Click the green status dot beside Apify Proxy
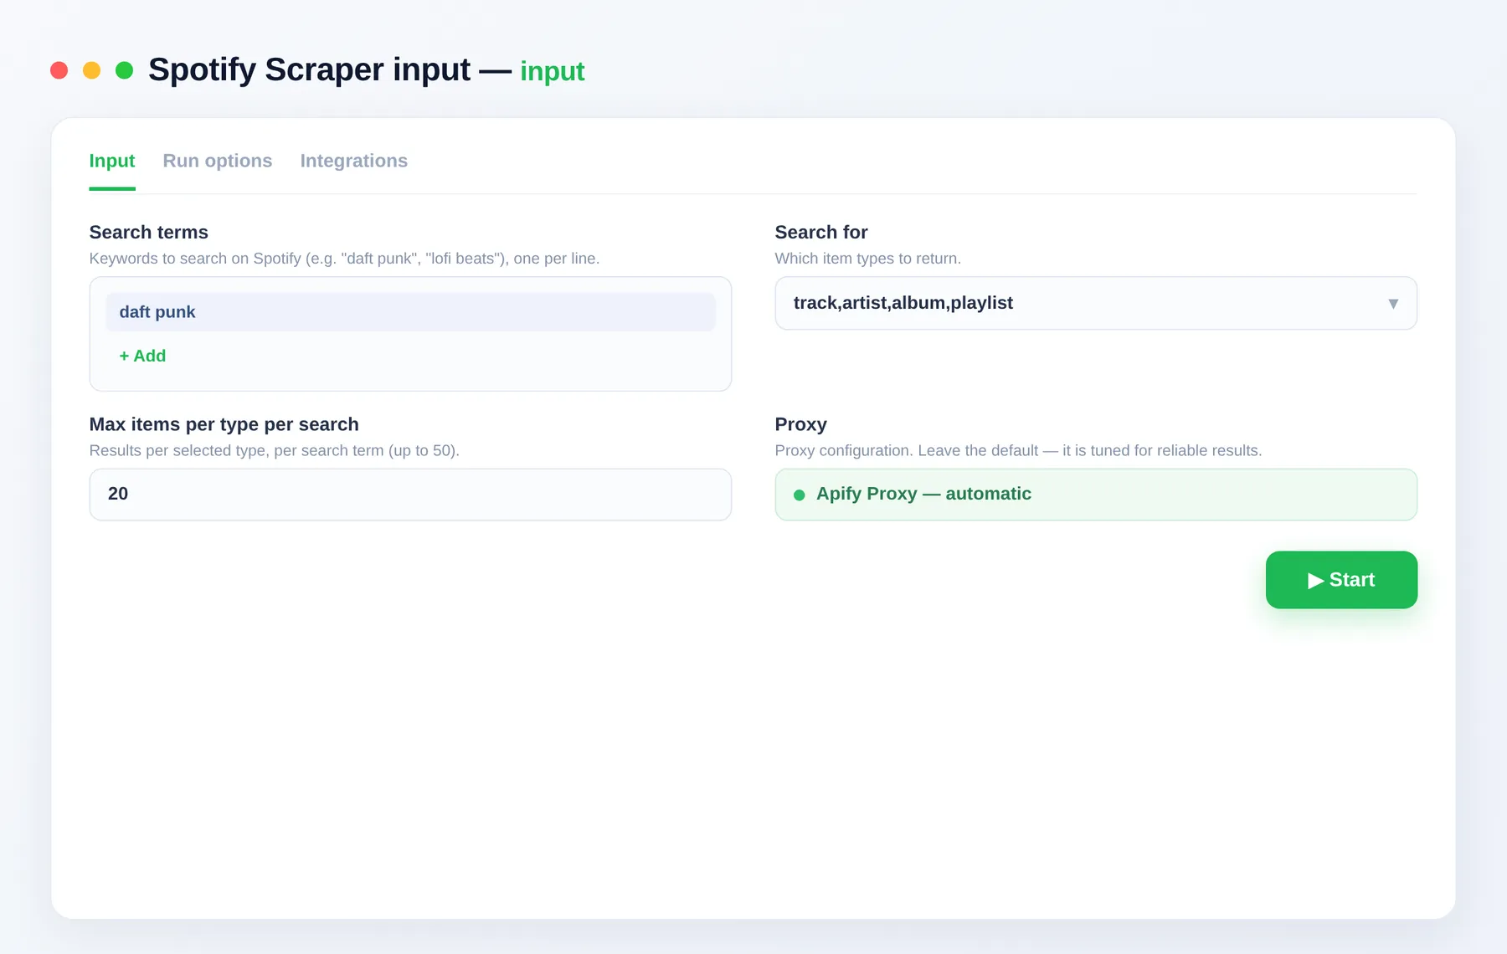Viewport: 1507px width, 954px height. [800, 495]
